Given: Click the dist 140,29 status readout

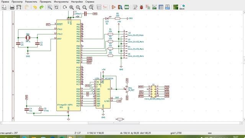Looking at the screenshot, I should (145, 133).
